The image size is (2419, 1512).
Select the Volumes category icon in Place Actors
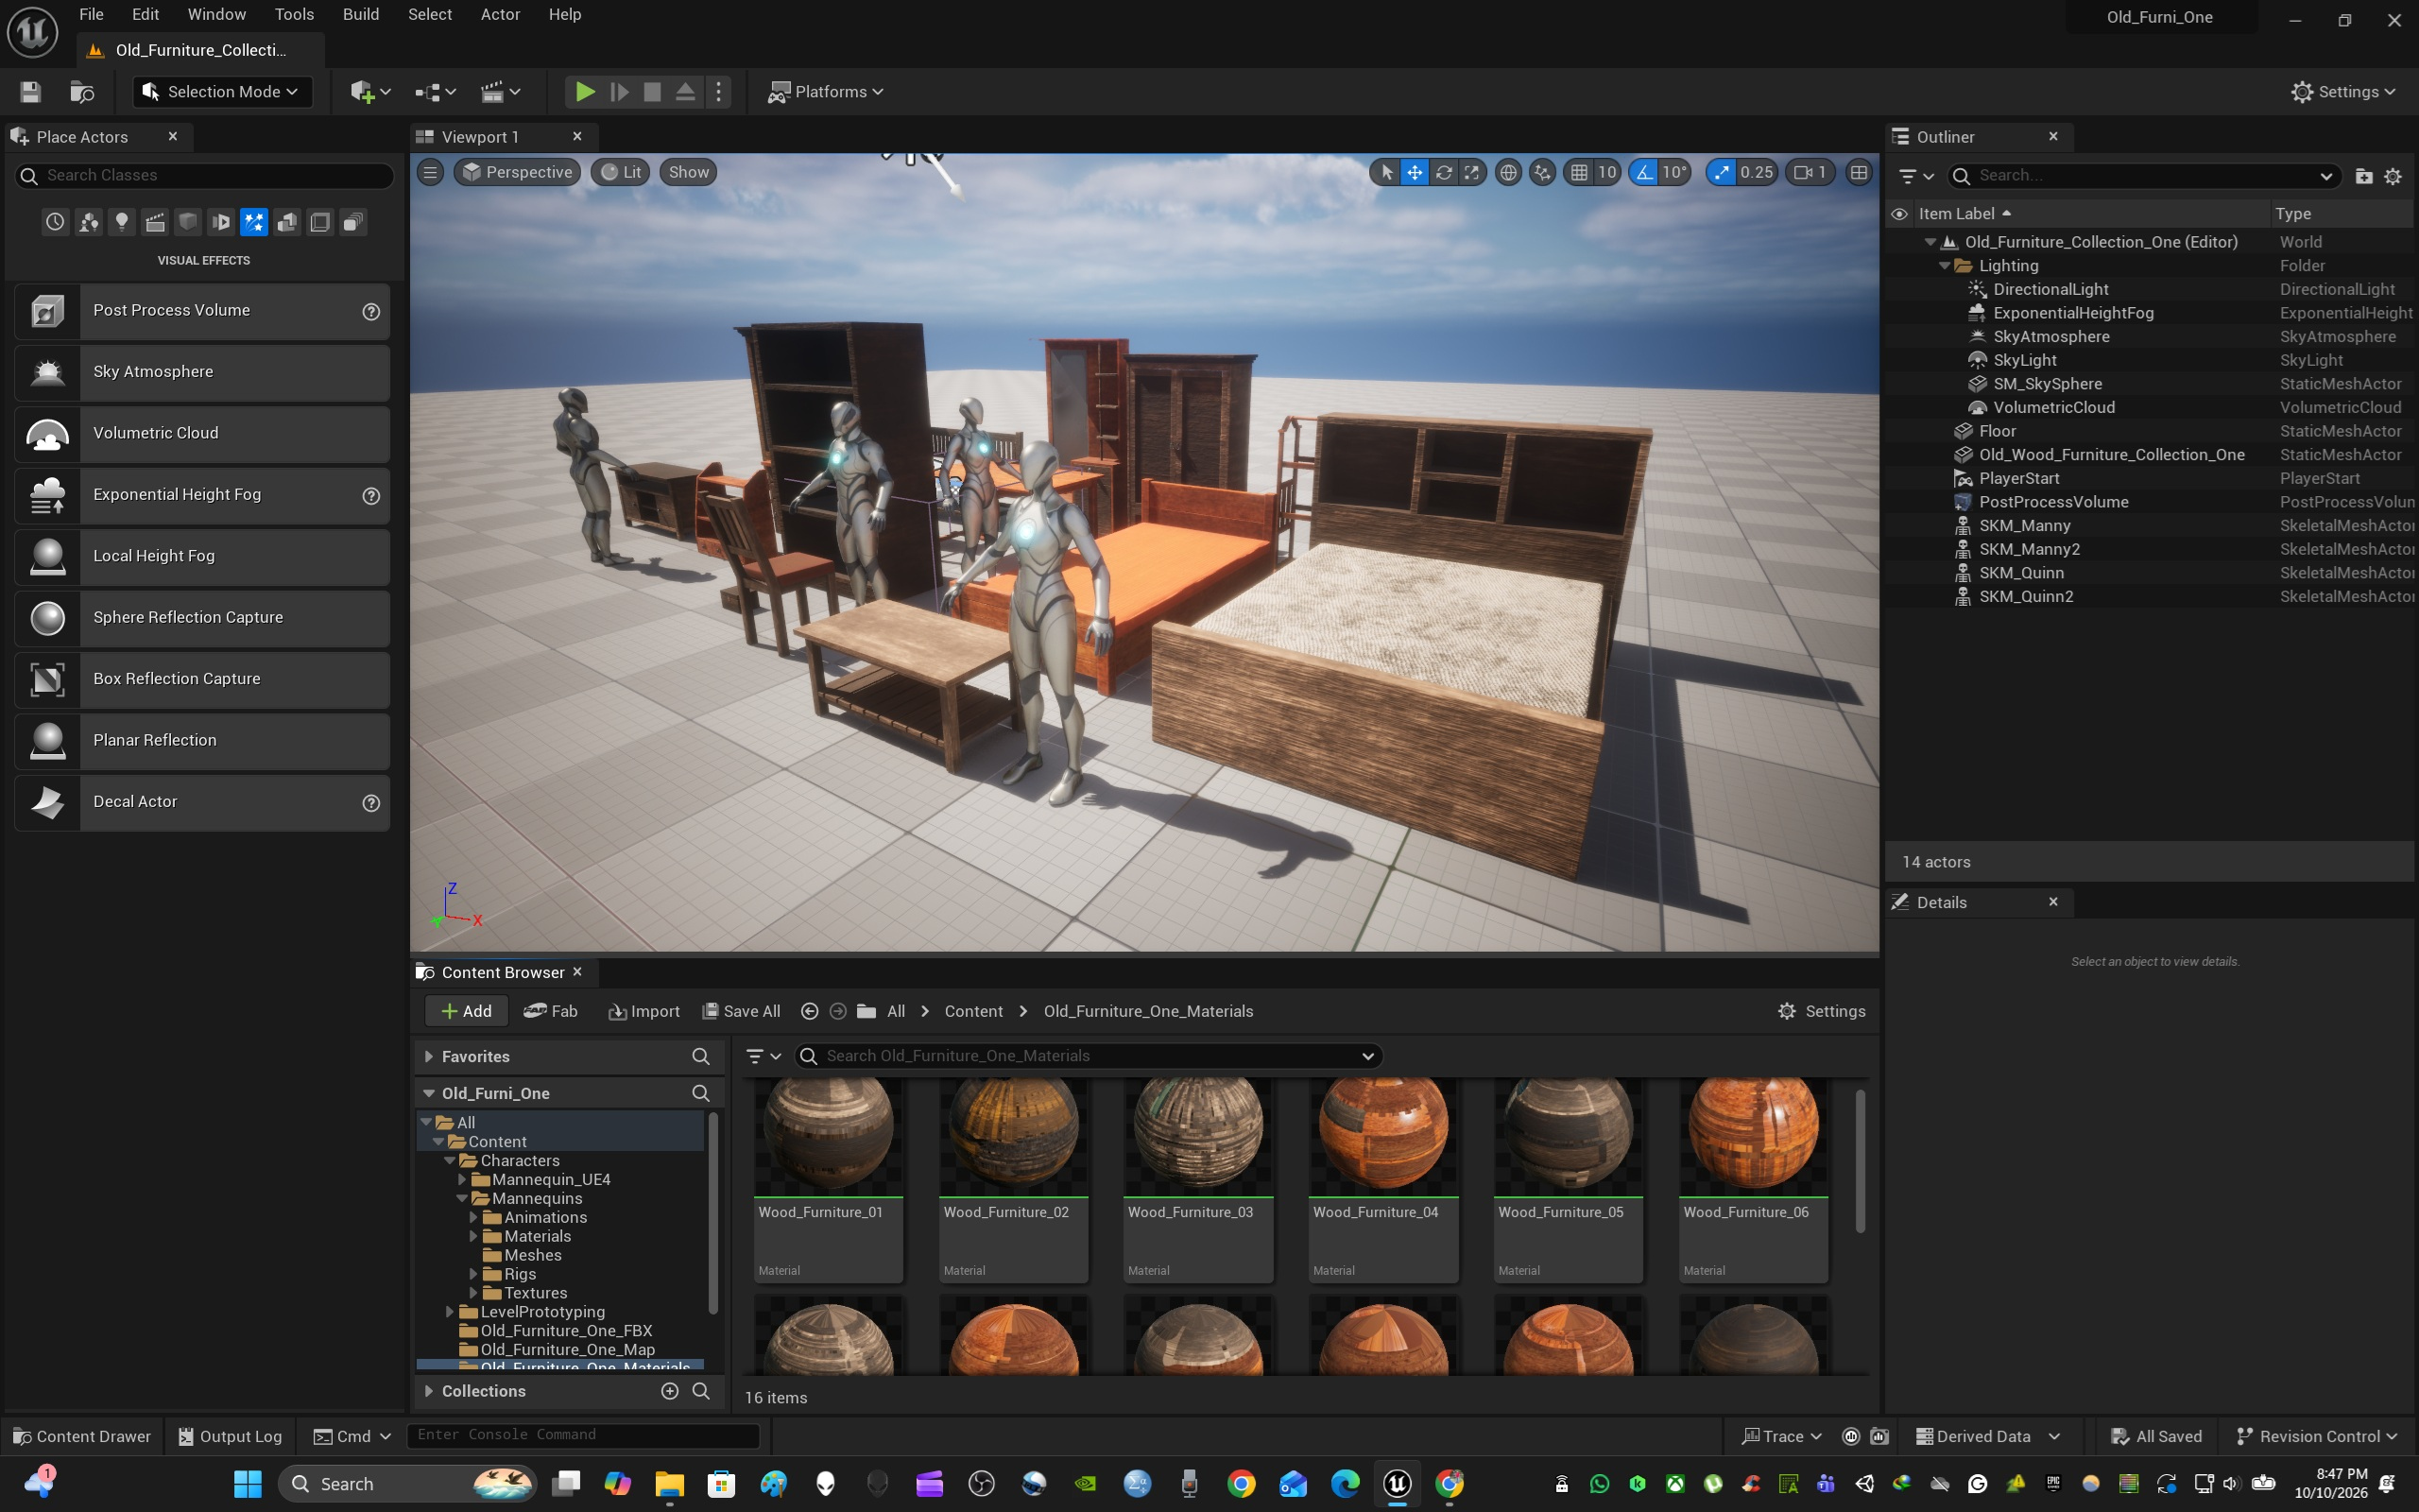(320, 222)
